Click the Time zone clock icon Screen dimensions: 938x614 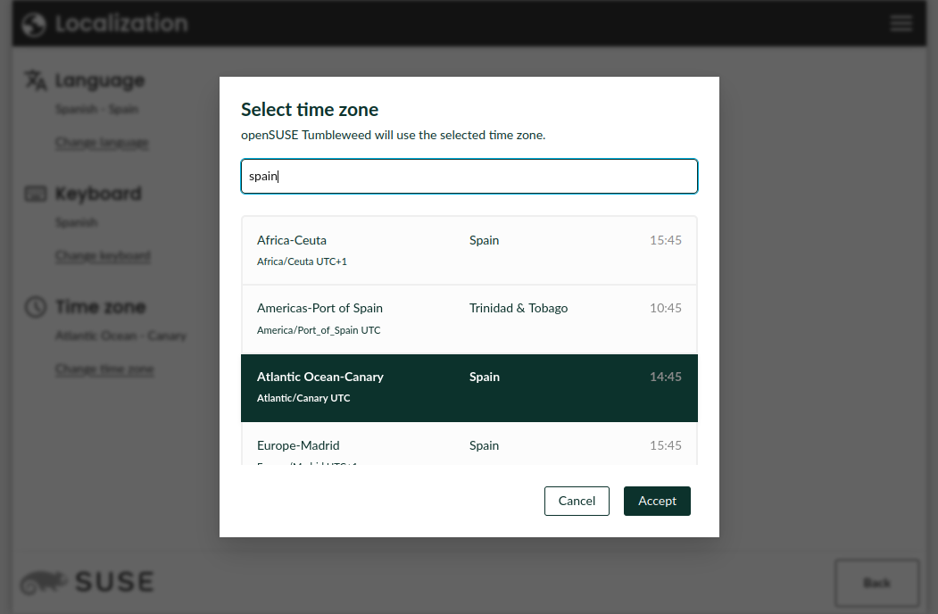pos(35,307)
